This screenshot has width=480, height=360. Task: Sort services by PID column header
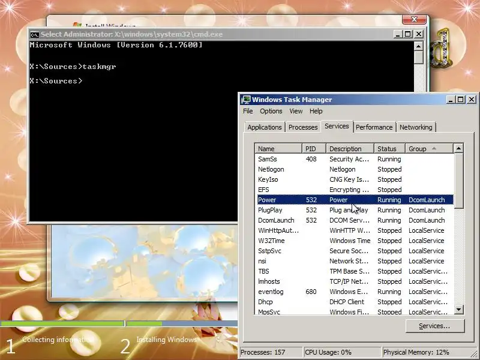(x=314, y=149)
